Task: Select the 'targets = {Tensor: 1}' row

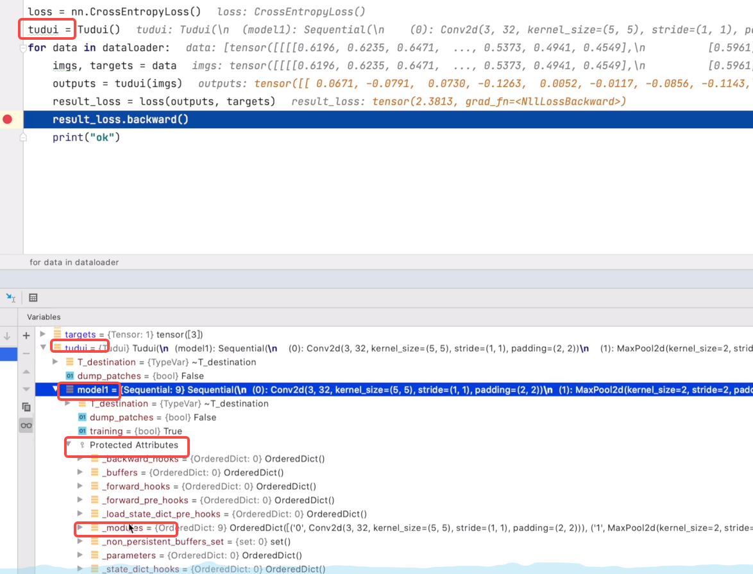Action: (x=394, y=334)
